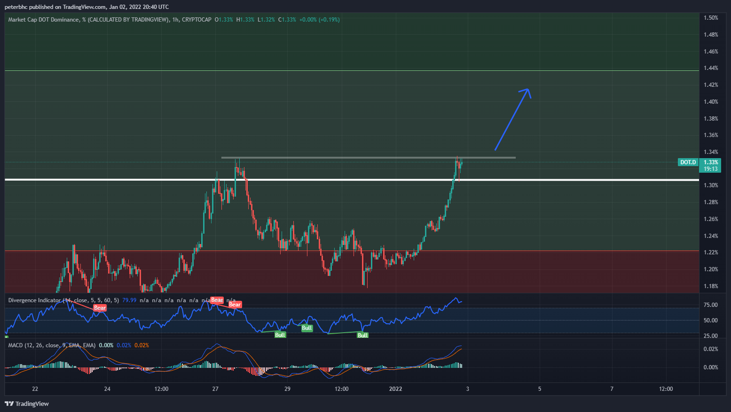Click the 1.33% current price label with countdown

(x=710, y=165)
